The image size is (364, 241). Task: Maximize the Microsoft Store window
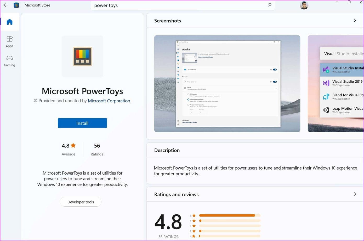pos(349,2)
